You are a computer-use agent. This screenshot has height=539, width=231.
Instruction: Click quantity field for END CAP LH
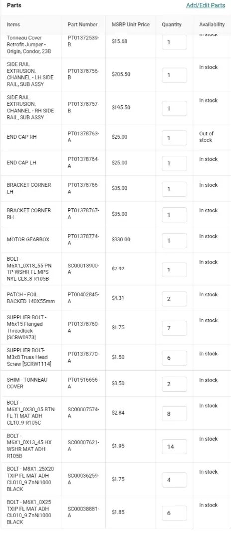click(174, 163)
